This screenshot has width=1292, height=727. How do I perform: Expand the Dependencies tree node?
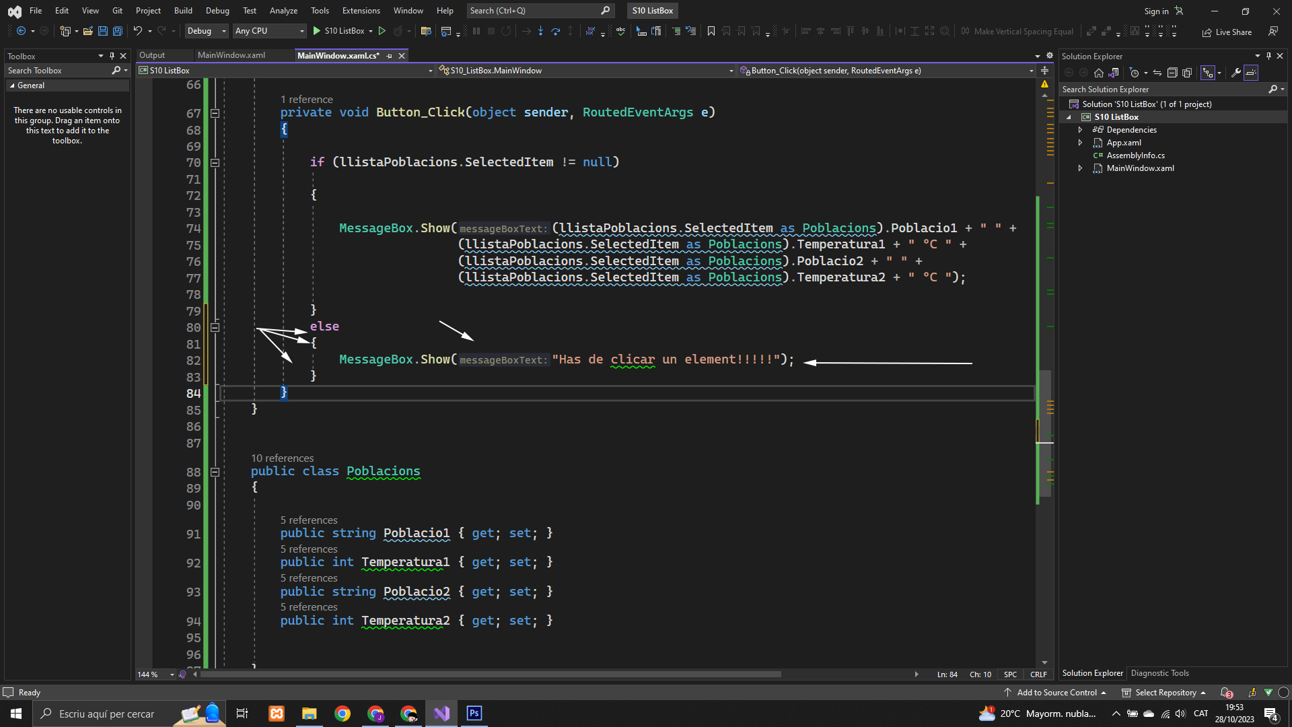[1081, 130]
